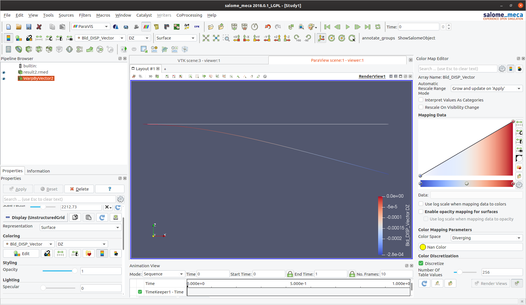526x305 pixels.
Task: Switch to the Information tab
Action: click(38, 171)
